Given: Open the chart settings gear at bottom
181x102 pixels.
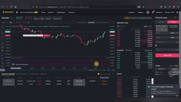Looking at the screenshot, I should click(113, 70).
